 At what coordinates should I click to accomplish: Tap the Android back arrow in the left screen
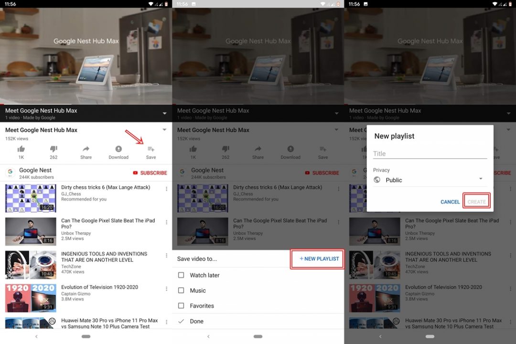tap(36, 336)
